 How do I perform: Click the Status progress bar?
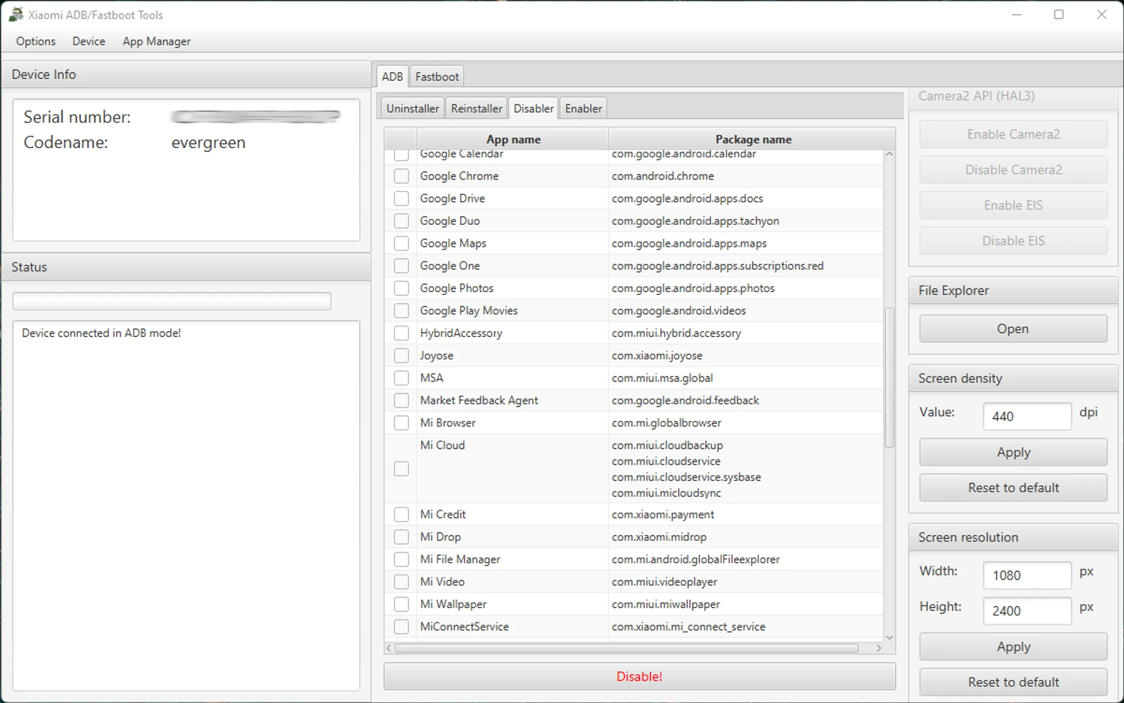click(x=172, y=301)
